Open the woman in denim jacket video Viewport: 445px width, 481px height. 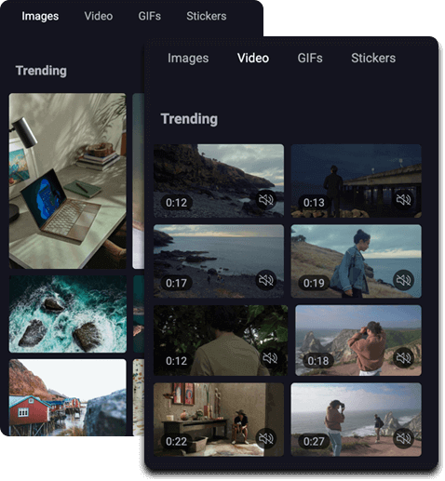coord(356,261)
